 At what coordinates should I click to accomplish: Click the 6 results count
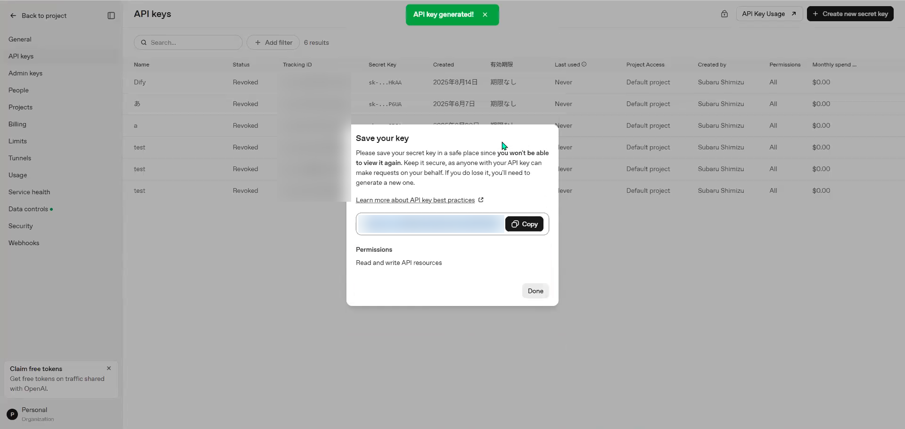[316, 42]
